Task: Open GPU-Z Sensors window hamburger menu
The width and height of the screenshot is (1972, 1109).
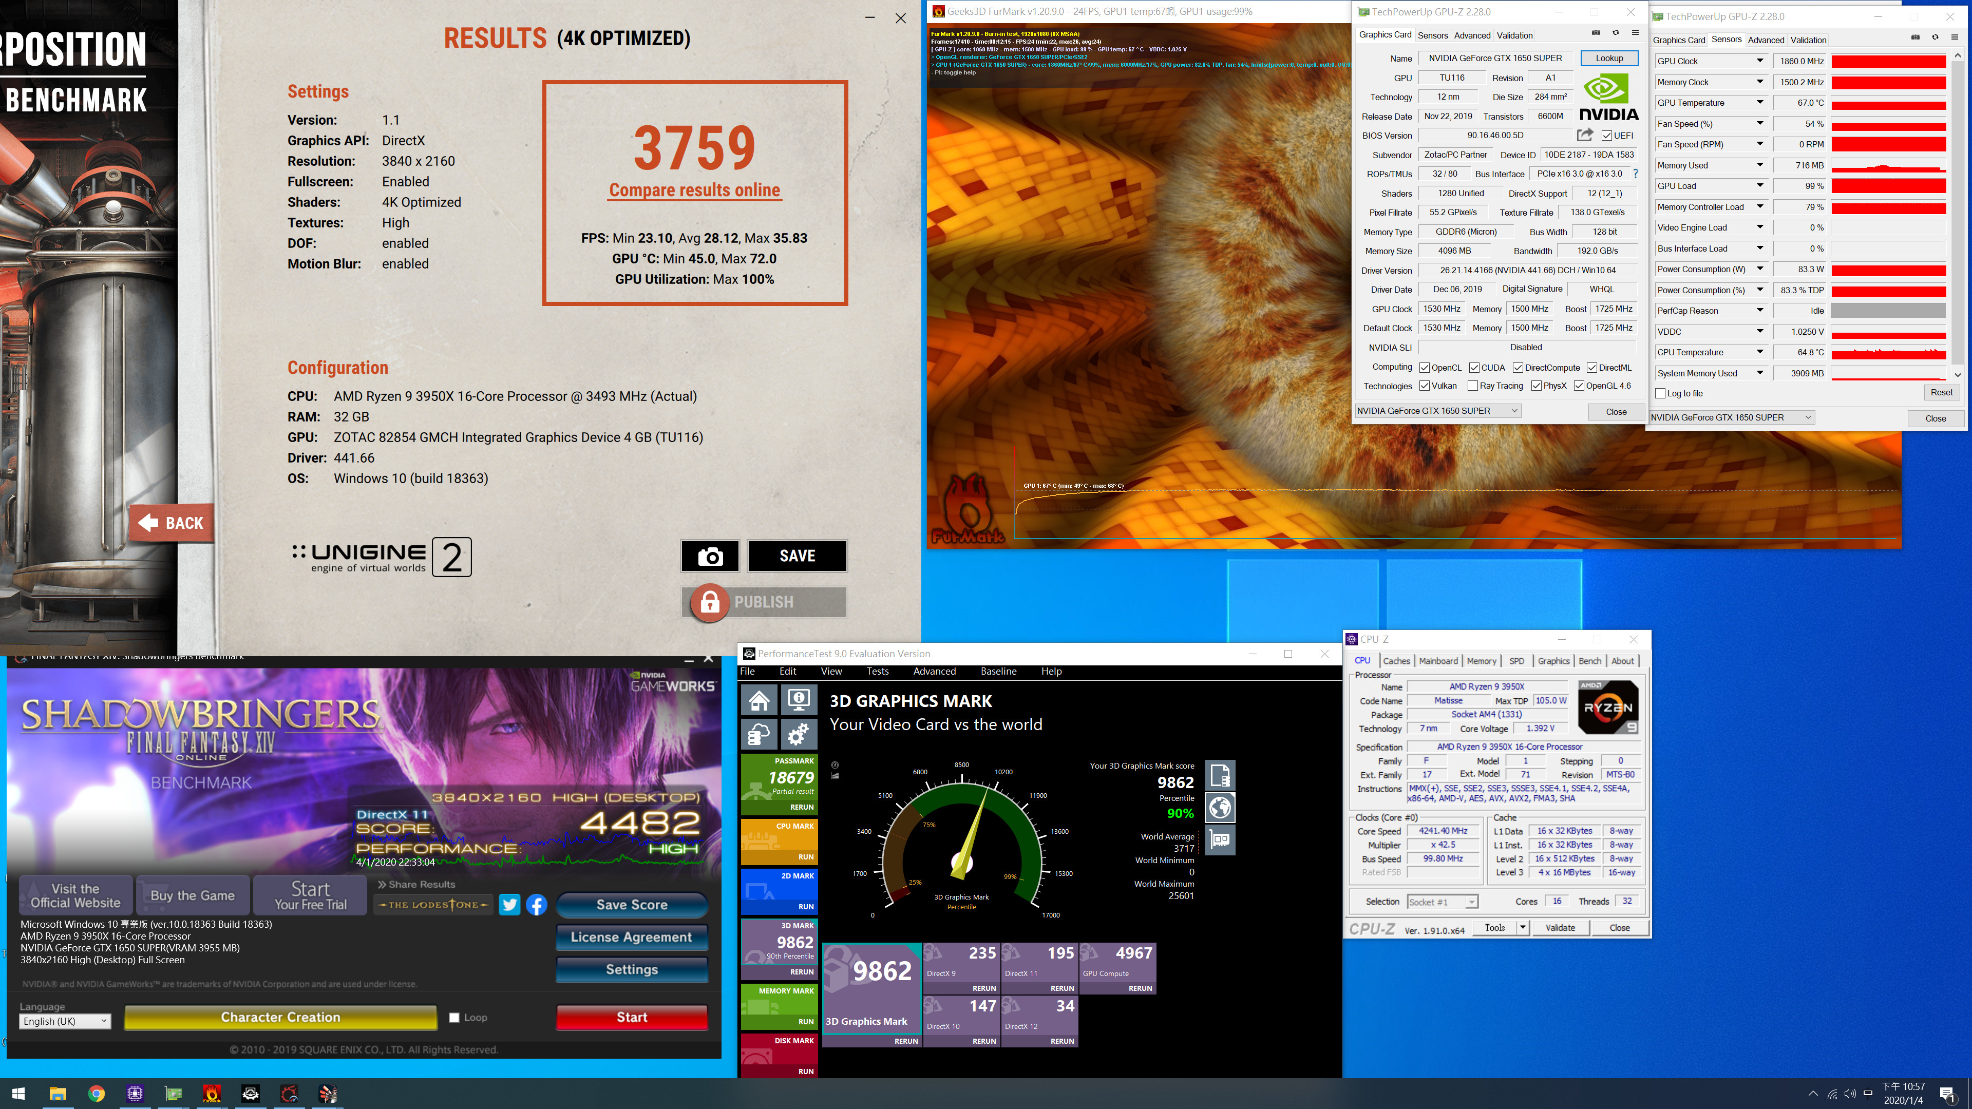Action: pos(1955,37)
